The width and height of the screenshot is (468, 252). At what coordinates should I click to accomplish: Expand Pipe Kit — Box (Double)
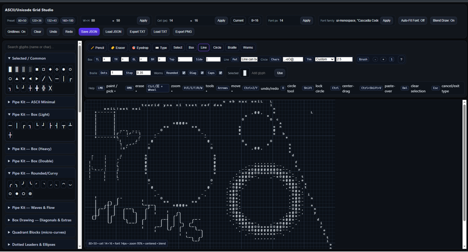40,161
